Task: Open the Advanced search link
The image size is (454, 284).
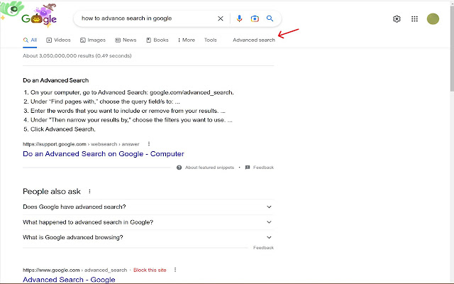Action: point(253,40)
